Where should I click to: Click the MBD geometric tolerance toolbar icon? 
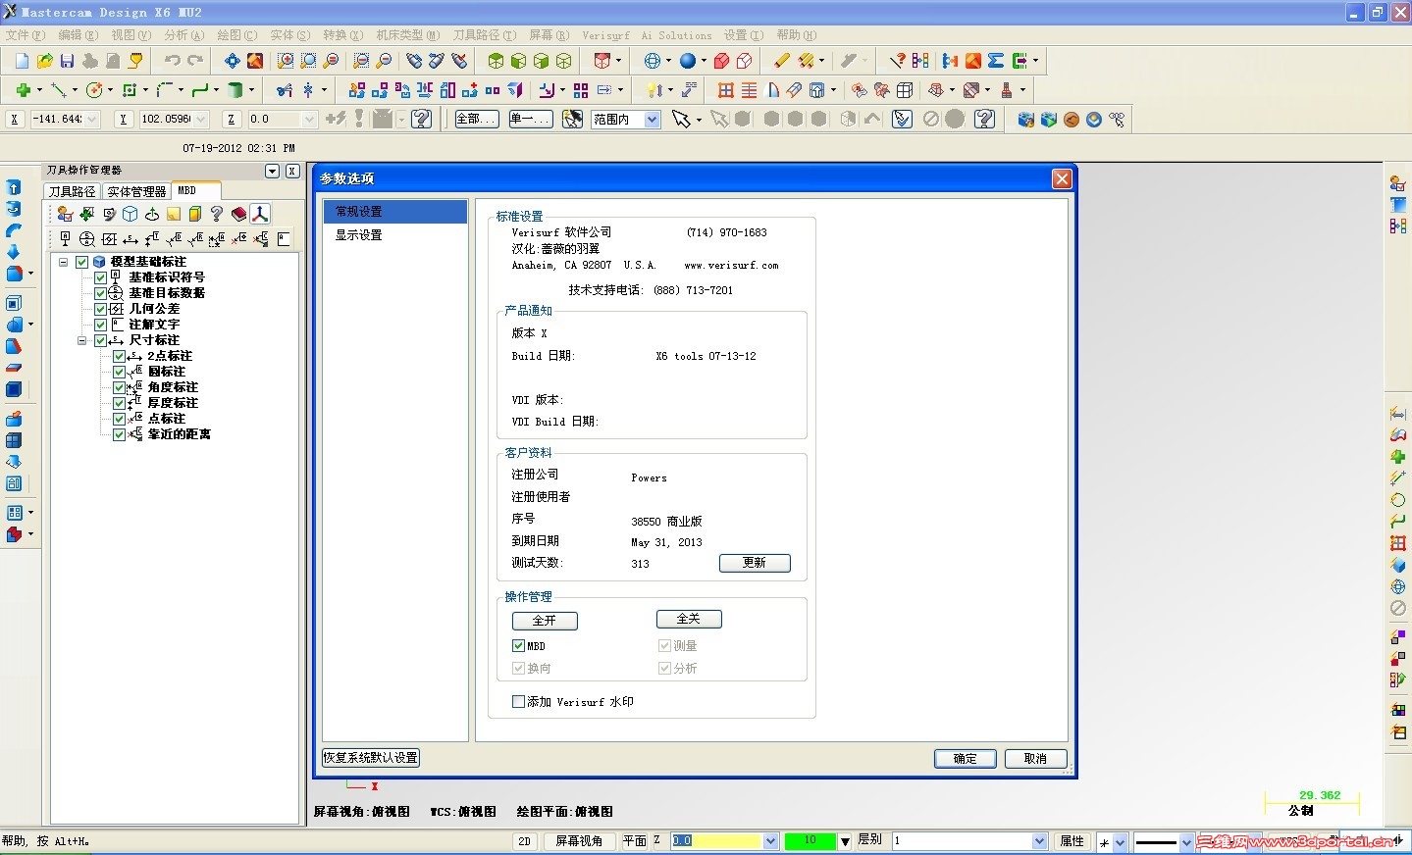click(x=109, y=238)
